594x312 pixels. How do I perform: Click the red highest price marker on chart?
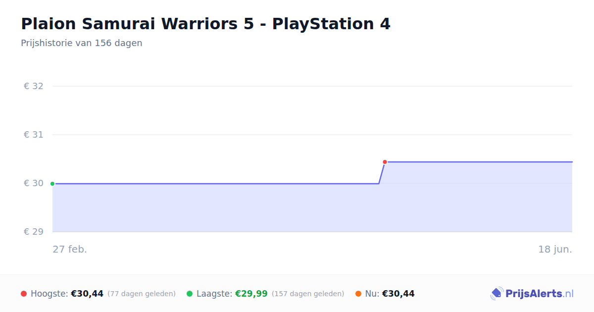click(x=385, y=162)
